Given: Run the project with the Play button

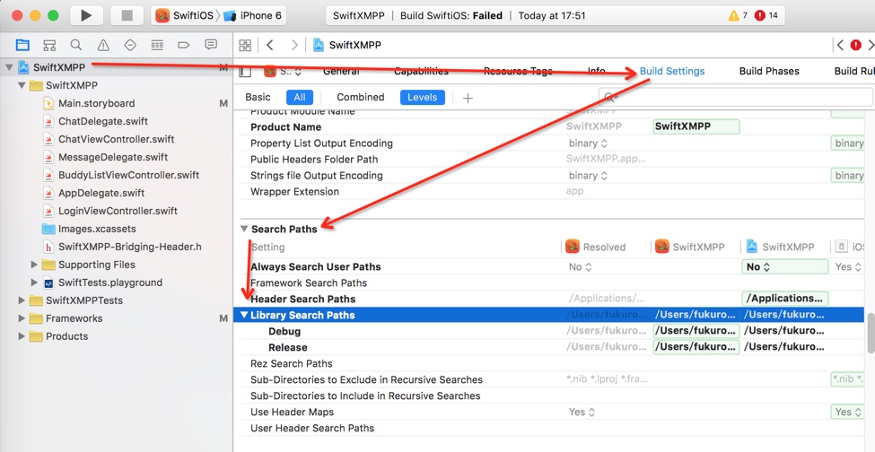Looking at the screenshot, I should [x=86, y=15].
